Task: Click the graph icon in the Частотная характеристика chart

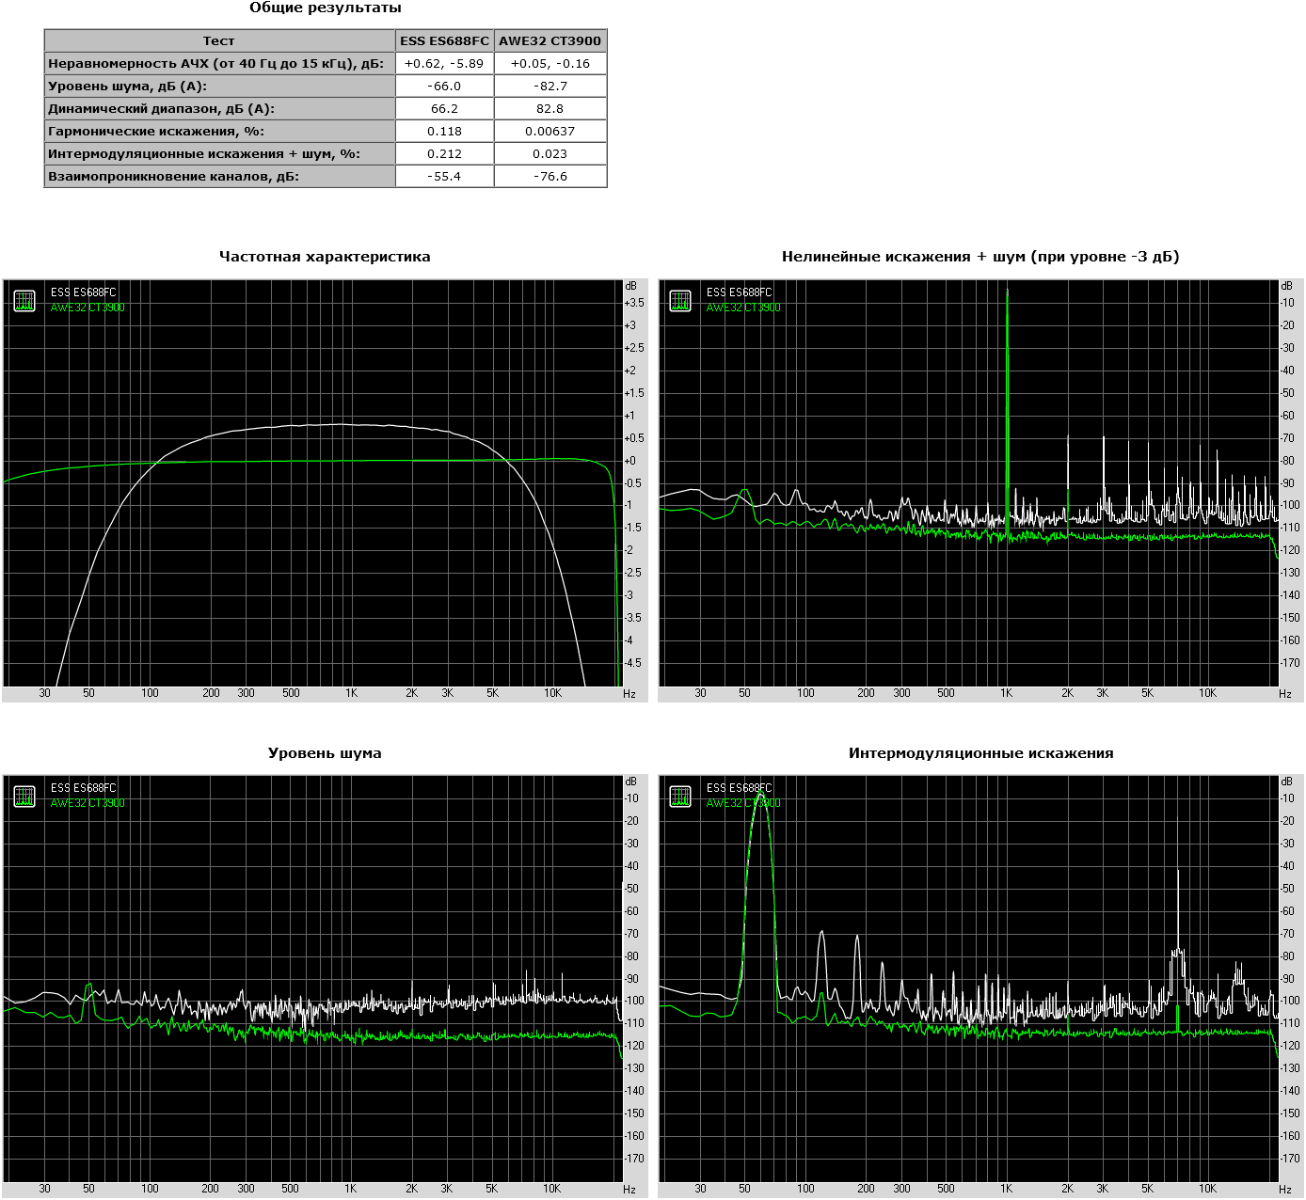Action: (x=24, y=301)
